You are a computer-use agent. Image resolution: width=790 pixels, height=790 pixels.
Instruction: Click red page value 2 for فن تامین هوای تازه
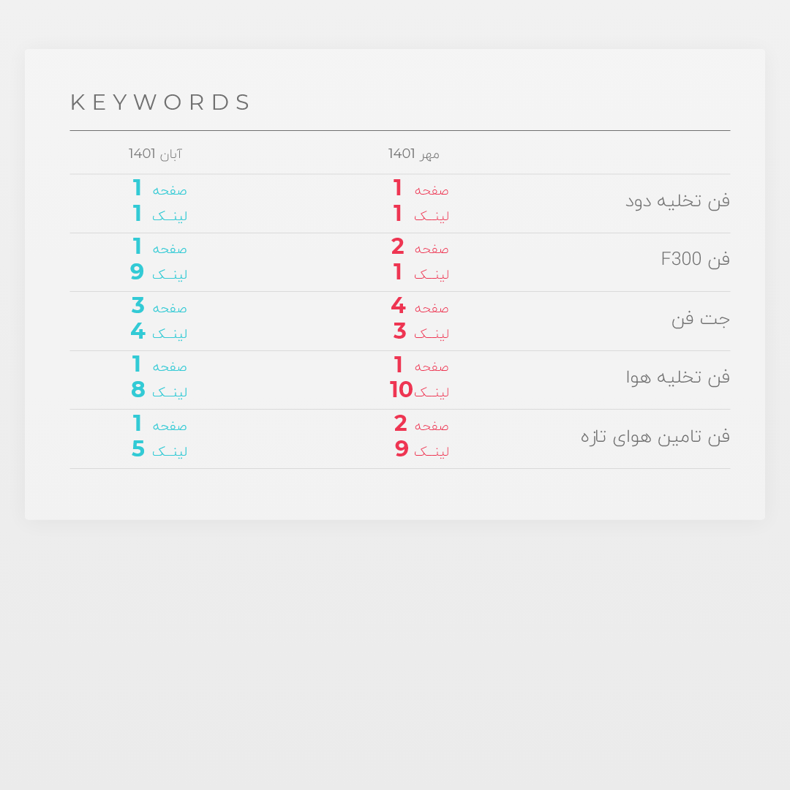point(401,424)
